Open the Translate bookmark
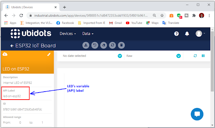 click(171, 23)
